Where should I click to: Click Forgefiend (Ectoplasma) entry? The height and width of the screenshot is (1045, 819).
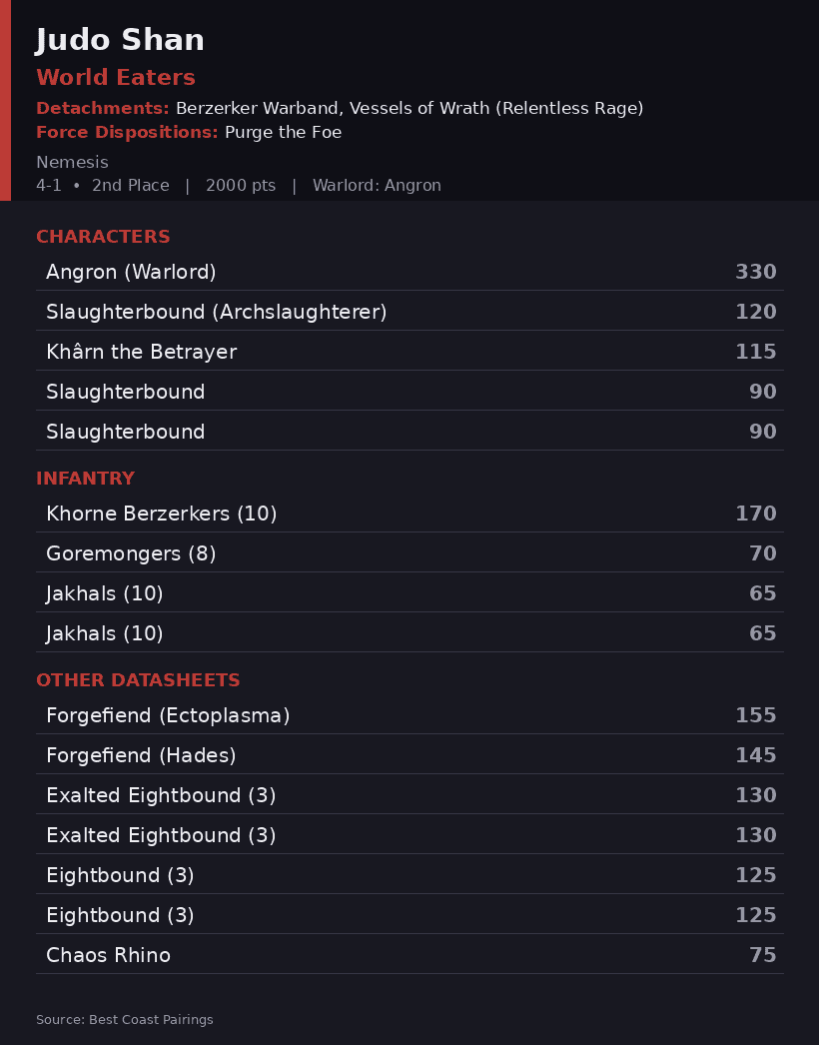(x=409, y=715)
